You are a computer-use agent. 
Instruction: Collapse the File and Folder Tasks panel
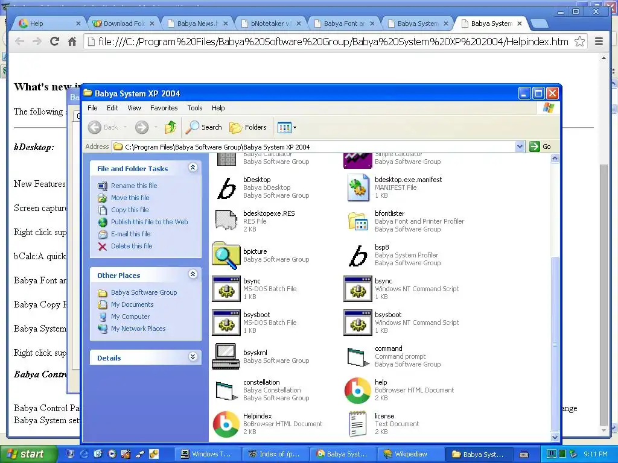pos(193,168)
